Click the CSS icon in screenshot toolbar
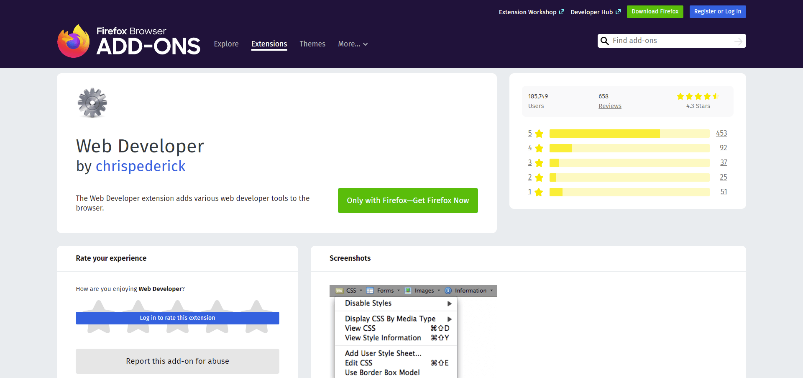 click(339, 291)
